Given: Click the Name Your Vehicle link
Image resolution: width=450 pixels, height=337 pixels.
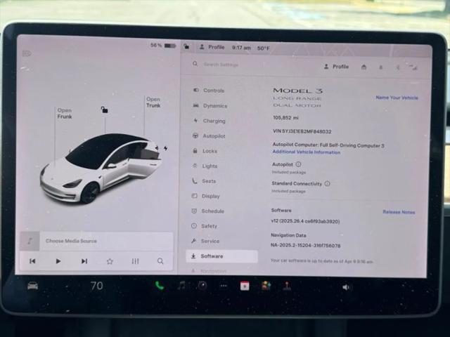Looking at the screenshot, I should coord(397,98).
